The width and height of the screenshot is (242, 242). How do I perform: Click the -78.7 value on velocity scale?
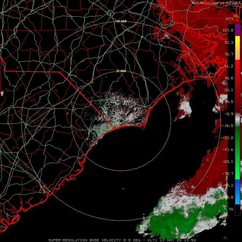pyautogui.click(x=228, y=174)
